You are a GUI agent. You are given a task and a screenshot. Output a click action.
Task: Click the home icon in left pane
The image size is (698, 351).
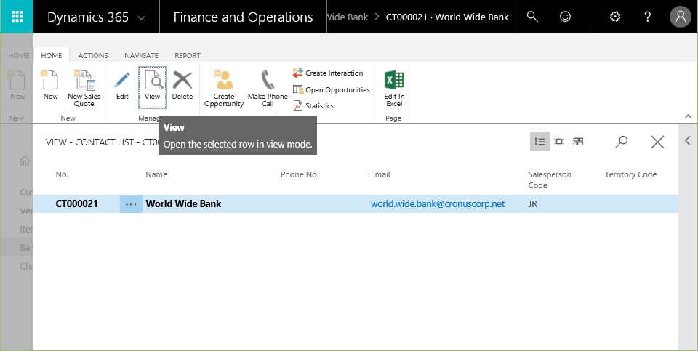pyautogui.click(x=25, y=161)
